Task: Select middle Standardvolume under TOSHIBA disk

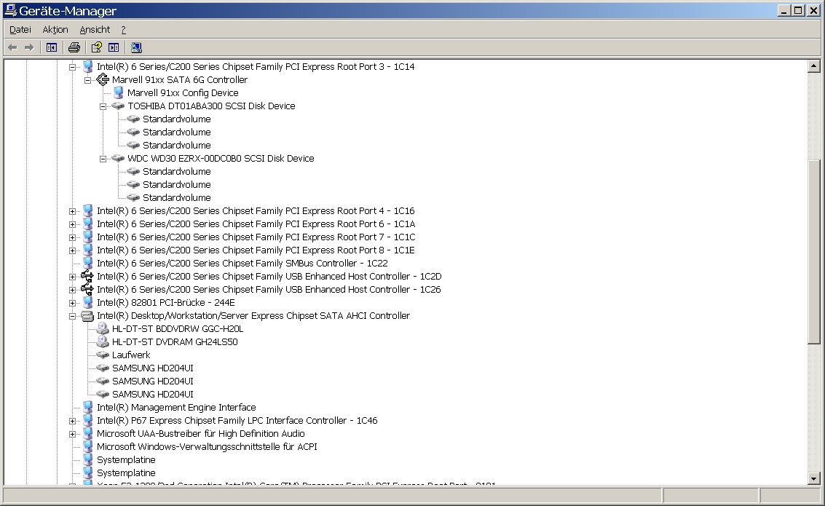Action: [x=177, y=133]
